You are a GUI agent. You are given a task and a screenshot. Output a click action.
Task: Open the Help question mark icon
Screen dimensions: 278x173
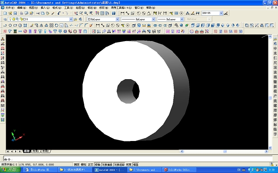114,13
